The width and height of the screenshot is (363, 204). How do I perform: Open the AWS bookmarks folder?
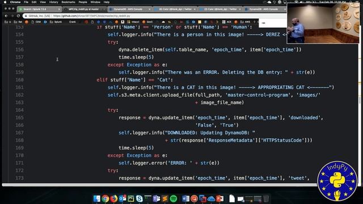pyautogui.click(x=246, y=22)
